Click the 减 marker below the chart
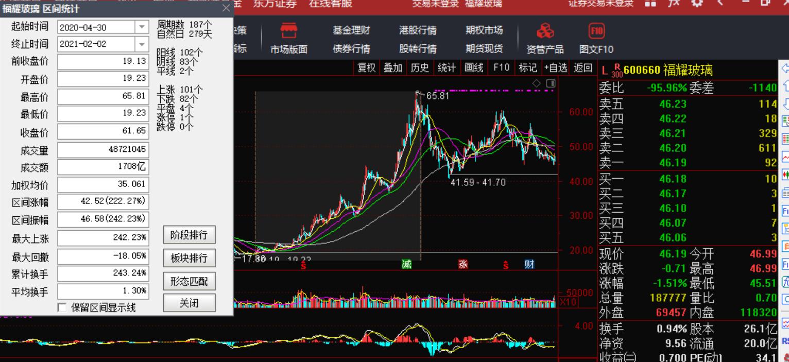 pos(406,264)
